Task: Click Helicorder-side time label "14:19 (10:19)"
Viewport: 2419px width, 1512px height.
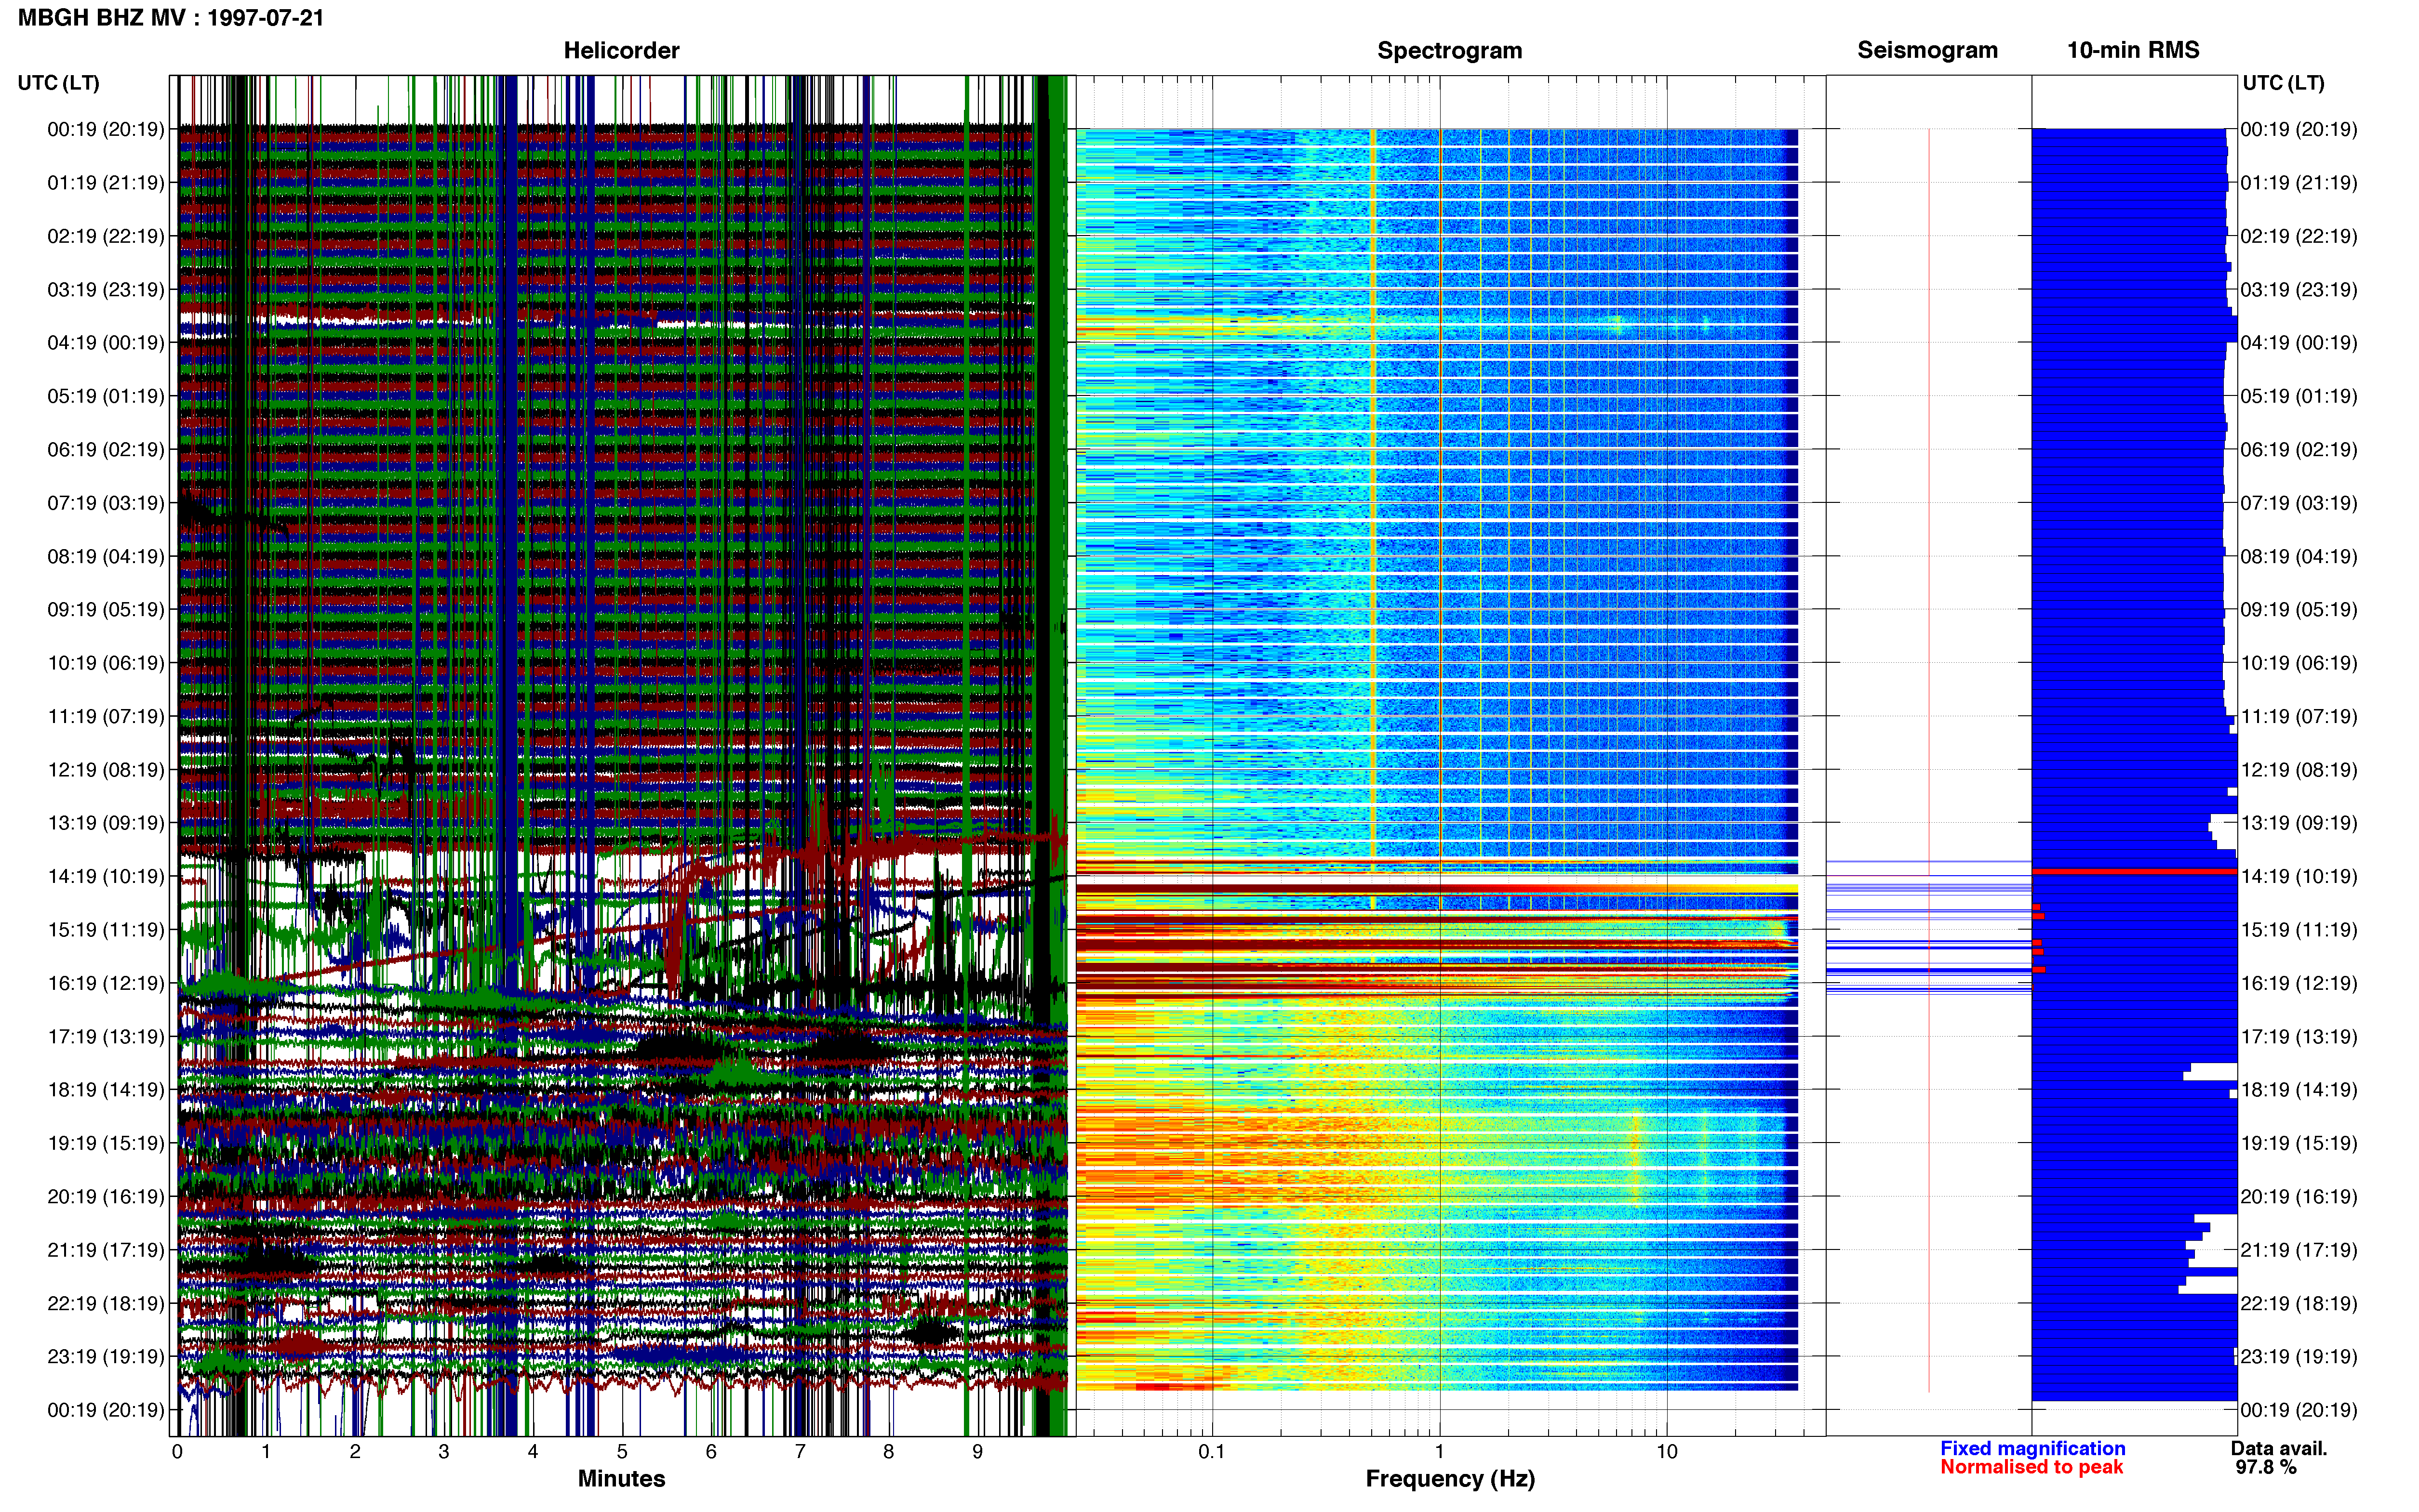Action: 106,877
